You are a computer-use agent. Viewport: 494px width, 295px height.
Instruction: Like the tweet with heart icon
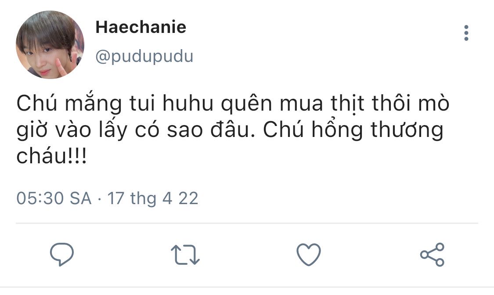309,255
